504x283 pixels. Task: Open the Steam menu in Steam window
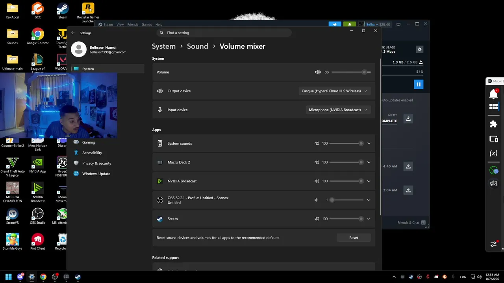point(108,24)
